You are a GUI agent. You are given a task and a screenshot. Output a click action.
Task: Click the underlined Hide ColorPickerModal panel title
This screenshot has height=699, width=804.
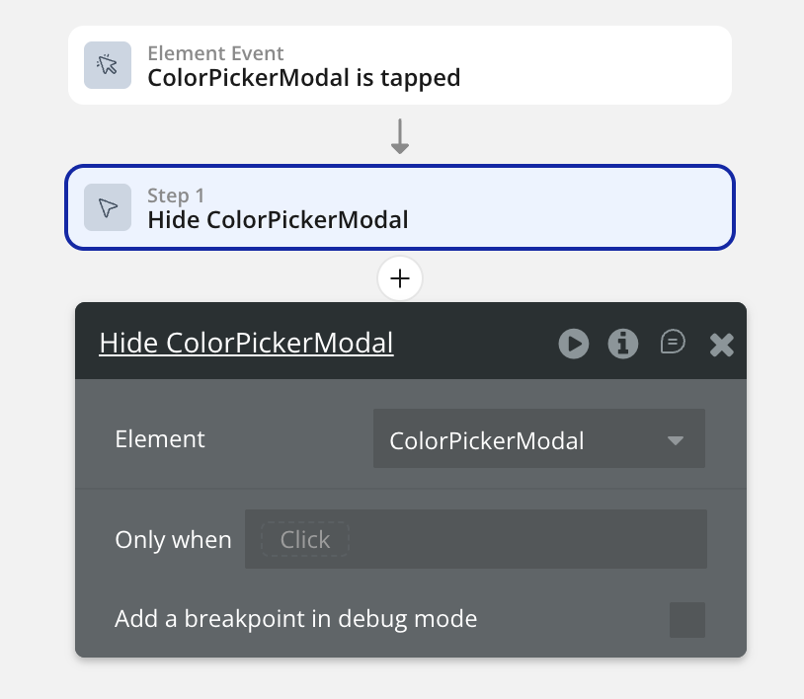click(x=247, y=343)
